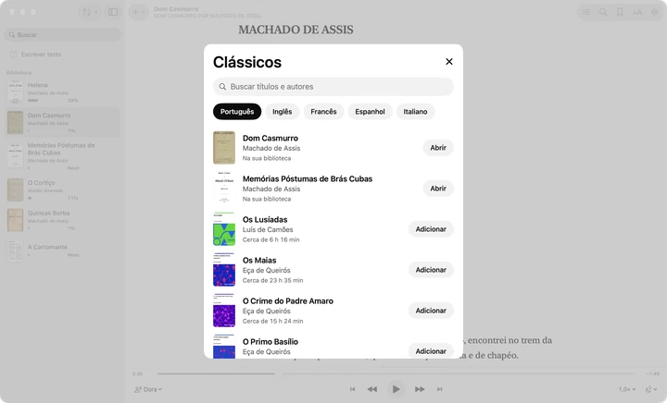Open the 1,0x playback speed dropdown
Screen dimensions: 667x403
pos(627,389)
